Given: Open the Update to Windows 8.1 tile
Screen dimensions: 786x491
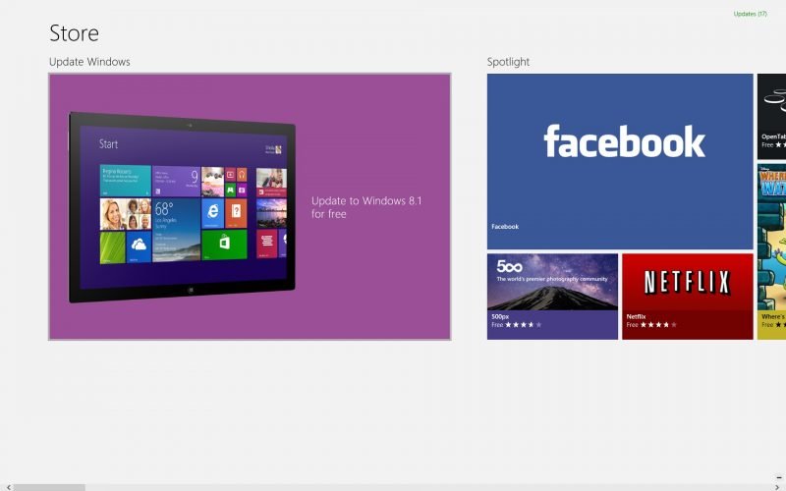Looking at the screenshot, I should (250, 206).
